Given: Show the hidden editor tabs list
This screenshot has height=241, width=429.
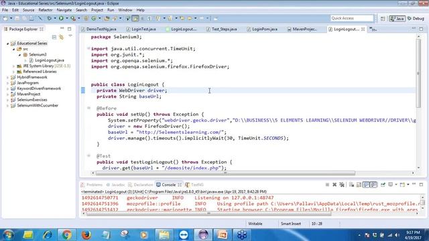Looking at the screenshot, I should (373, 29).
